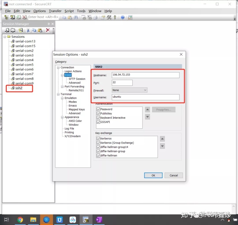The width and height of the screenshot is (238, 225).
Task: Open the Options menu
Action: tap(40, 11)
